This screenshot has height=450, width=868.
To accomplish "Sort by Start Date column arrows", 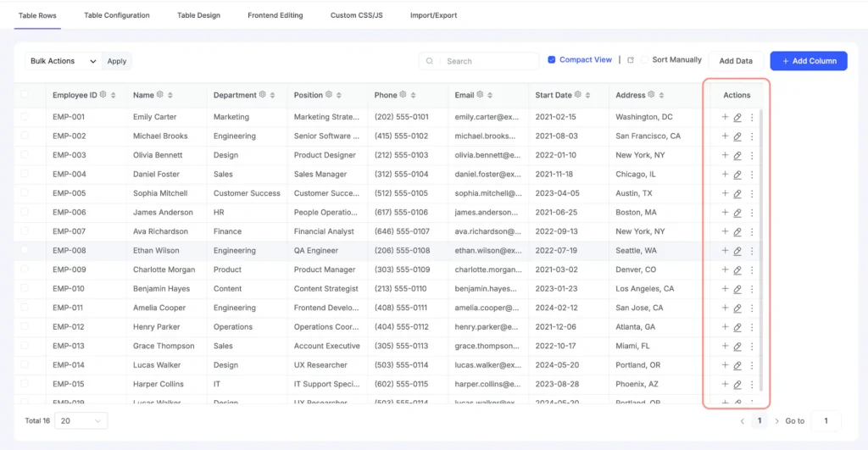I will [x=587, y=95].
